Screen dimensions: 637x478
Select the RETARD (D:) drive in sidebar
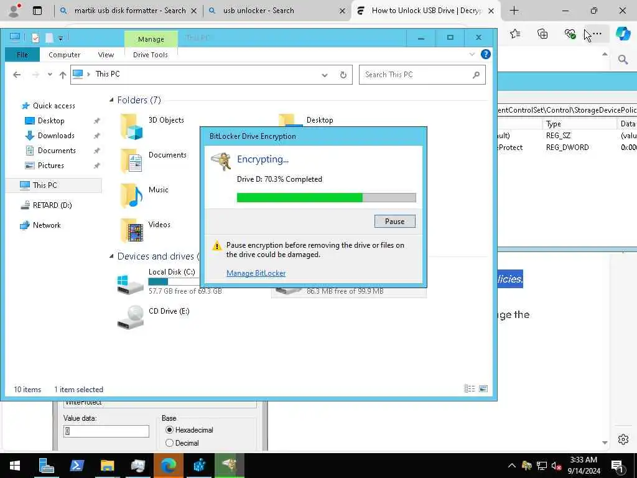click(x=52, y=205)
